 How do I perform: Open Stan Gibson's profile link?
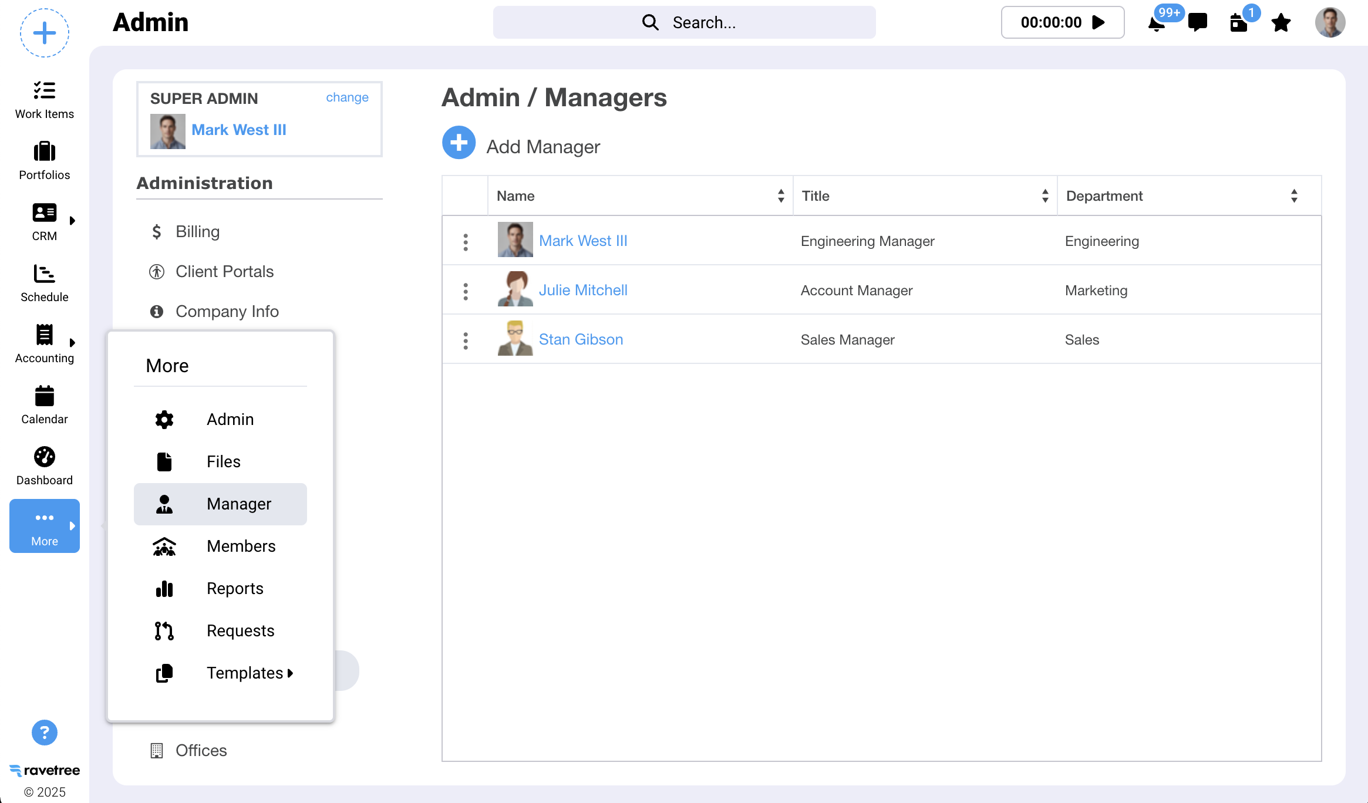coord(581,339)
